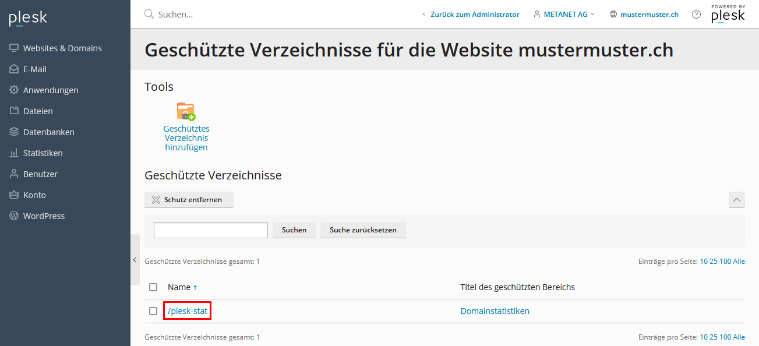Click the Statistiken chart icon

pos(14,153)
